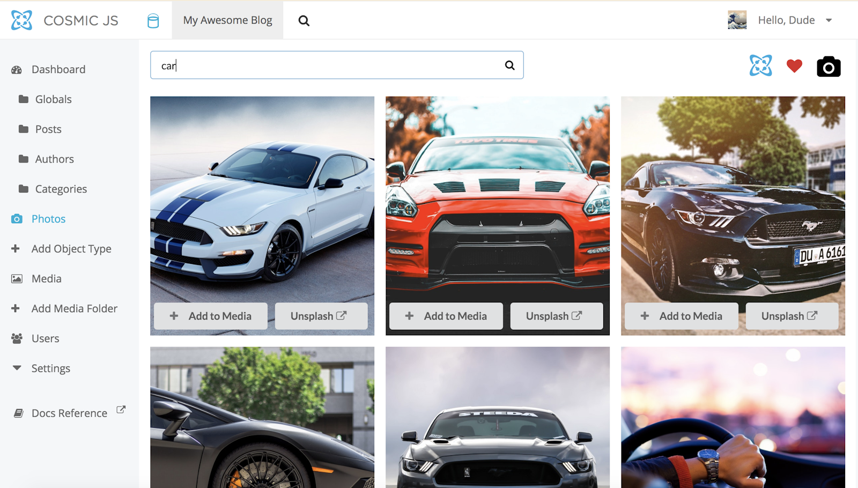
Task: Click the Cosmic JS atom logo
Action: pos(22,20)
